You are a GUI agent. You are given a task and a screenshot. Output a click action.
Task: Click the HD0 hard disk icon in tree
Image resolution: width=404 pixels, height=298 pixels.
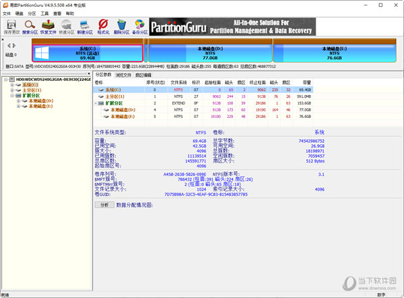(12, 79)
